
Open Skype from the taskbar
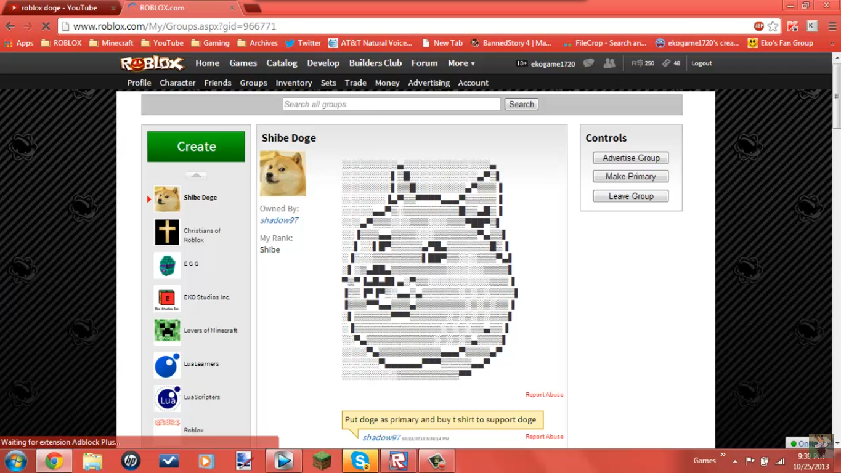(x=360, y=460)
